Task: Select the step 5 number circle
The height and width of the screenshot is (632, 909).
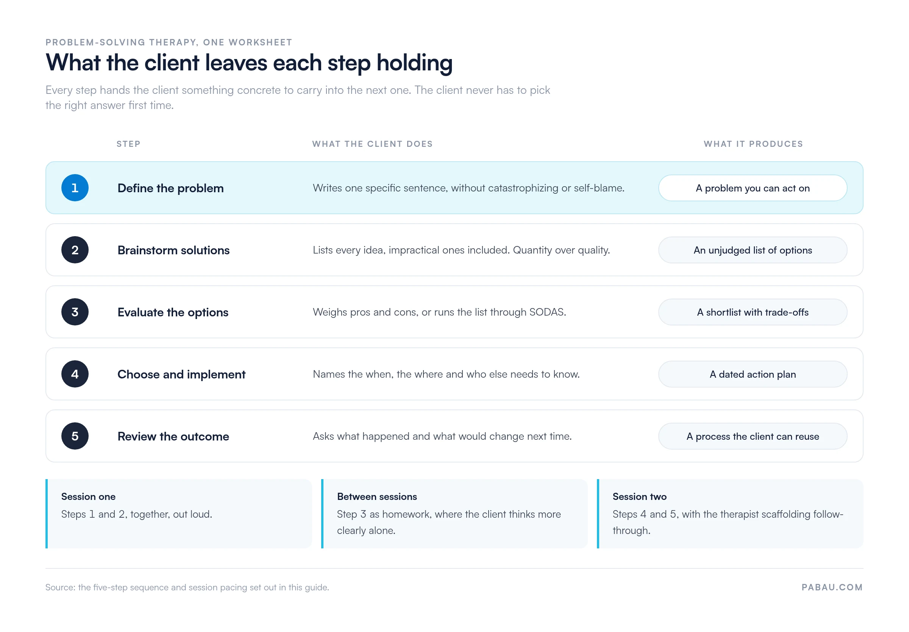Action: click(x=75, y=436)
